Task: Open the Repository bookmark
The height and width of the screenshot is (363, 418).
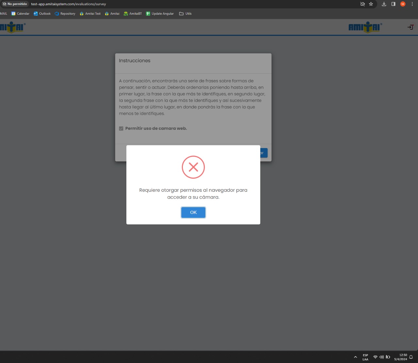Action: (65, 14)
